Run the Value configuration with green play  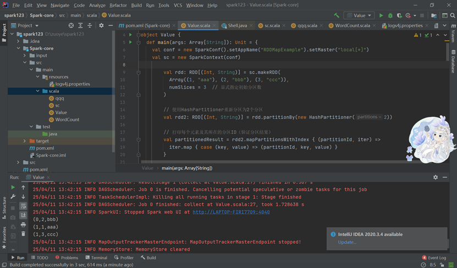pos(381,15)
